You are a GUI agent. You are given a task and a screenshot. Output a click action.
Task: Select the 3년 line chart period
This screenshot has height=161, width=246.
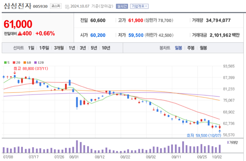[x=83, y=48]
